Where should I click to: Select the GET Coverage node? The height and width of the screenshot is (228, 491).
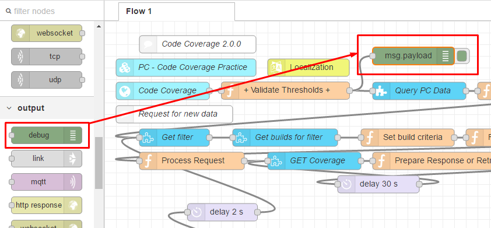[314, 161]
